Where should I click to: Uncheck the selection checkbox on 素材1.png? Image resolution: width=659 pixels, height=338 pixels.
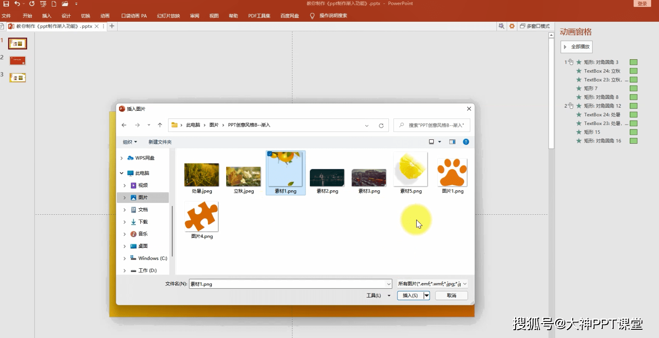point(270,154)
